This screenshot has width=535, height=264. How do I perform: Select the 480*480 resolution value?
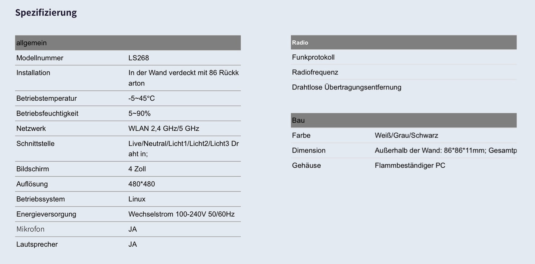click(x=142, y=184)
